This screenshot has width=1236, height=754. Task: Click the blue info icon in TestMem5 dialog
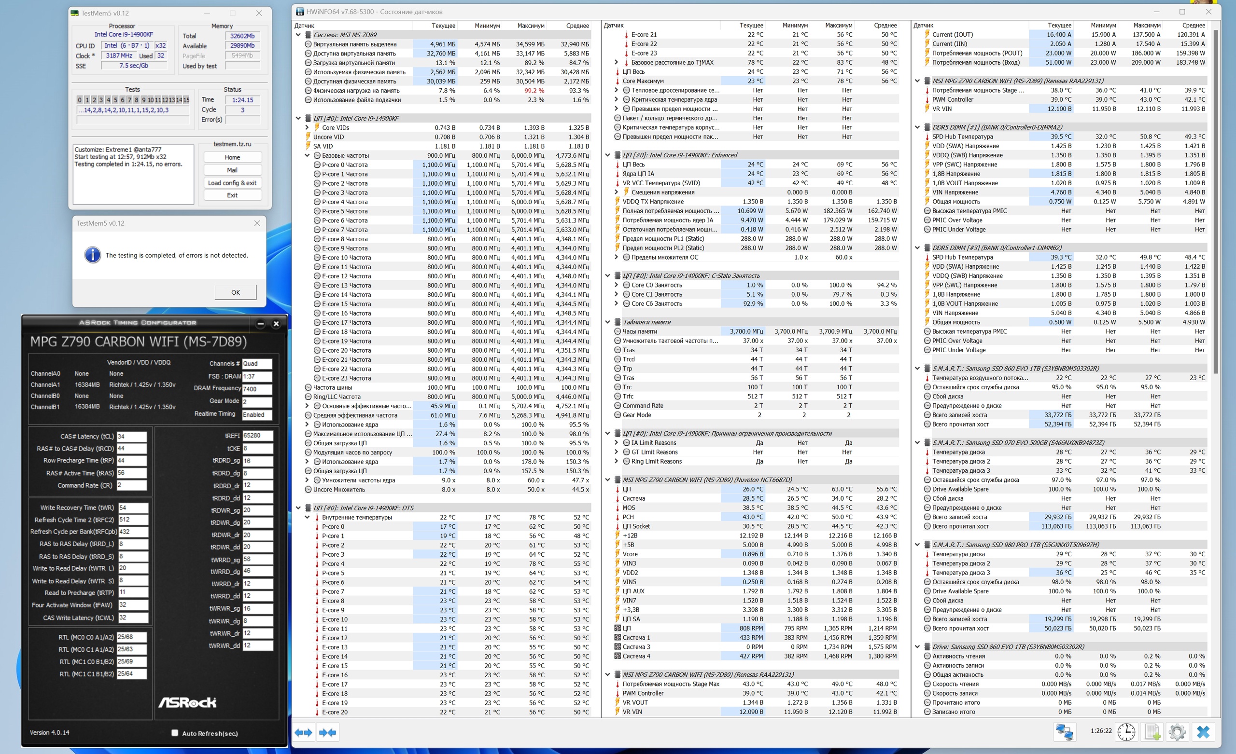tap(92, 255)
